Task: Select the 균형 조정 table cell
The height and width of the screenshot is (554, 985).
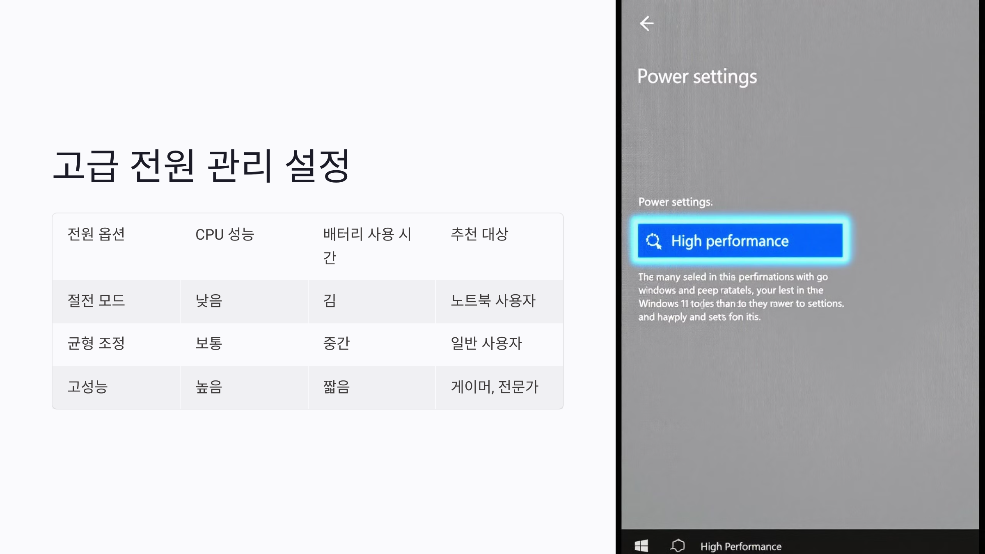Action: (x=96, y=343)
